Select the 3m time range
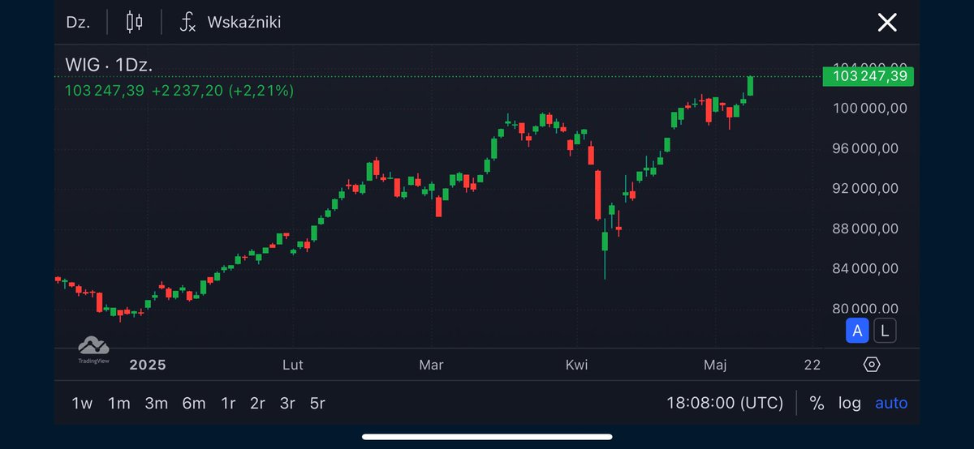This screenshot has width=974, height=449. tap(157, 403)
